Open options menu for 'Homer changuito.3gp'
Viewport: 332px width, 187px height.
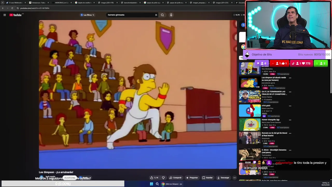point(290,120)
